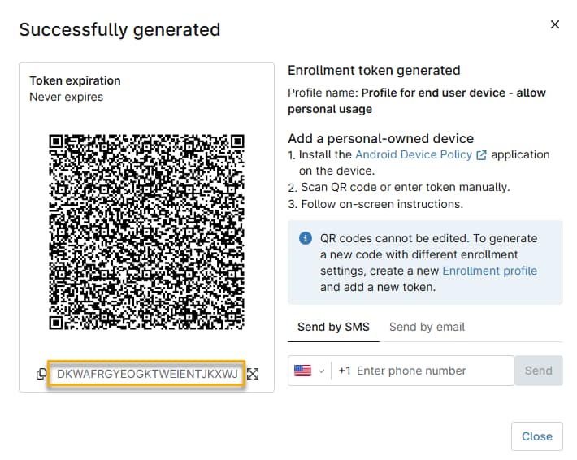Viewport: 577px width, 460px height.
Task: Select the token text DKWAFRGYEOGKTWEIENTJKXWJ
Action: click(x=147, y=374)
